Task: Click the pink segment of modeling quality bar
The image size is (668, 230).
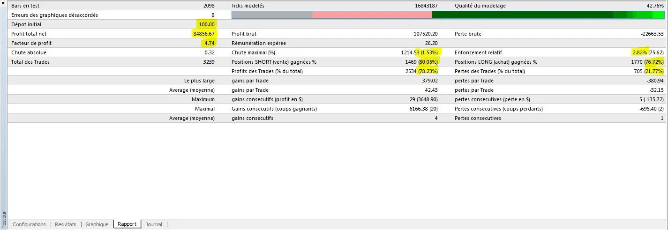Action: [372, 15]
